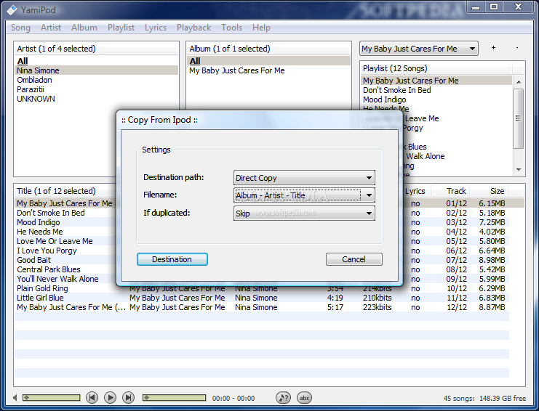The image size is (539, 411).
Task: Click track number 07/12 cell
Action: [x=457, y=260]
